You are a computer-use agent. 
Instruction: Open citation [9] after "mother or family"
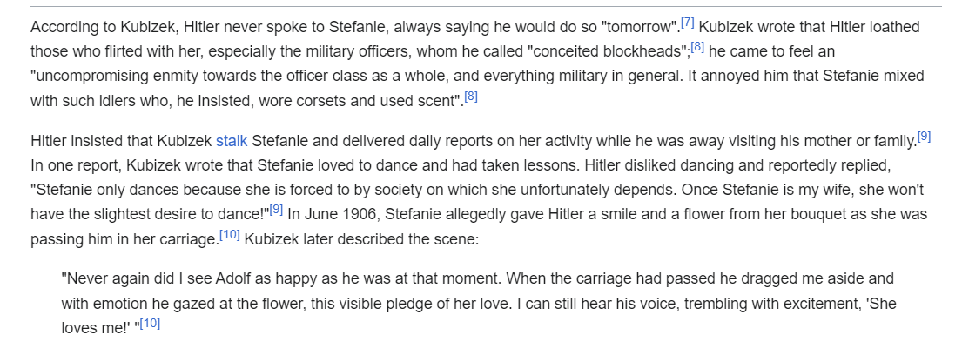point(924,137)
